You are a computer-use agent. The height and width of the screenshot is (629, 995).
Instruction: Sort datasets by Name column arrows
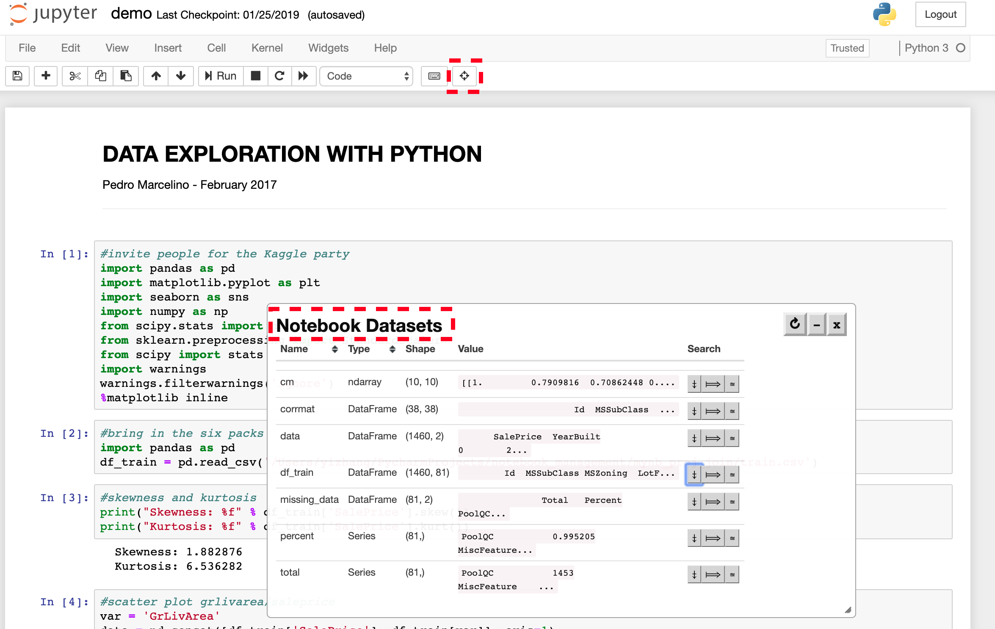point(334,349)
